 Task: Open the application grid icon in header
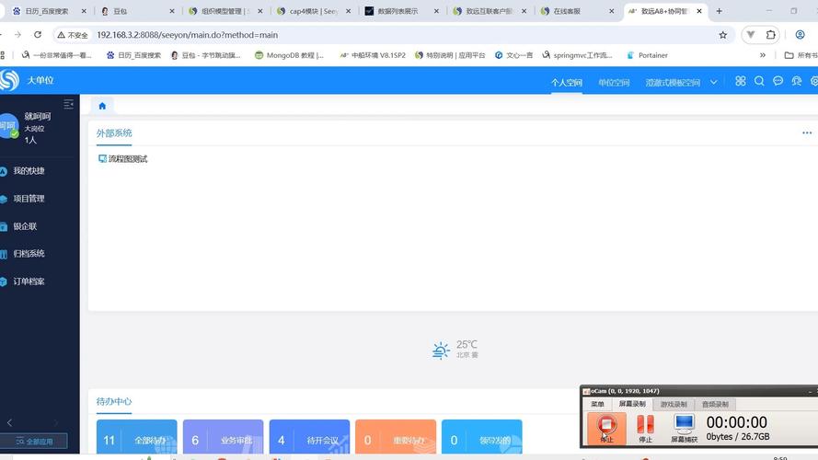(x=741, y=81)
